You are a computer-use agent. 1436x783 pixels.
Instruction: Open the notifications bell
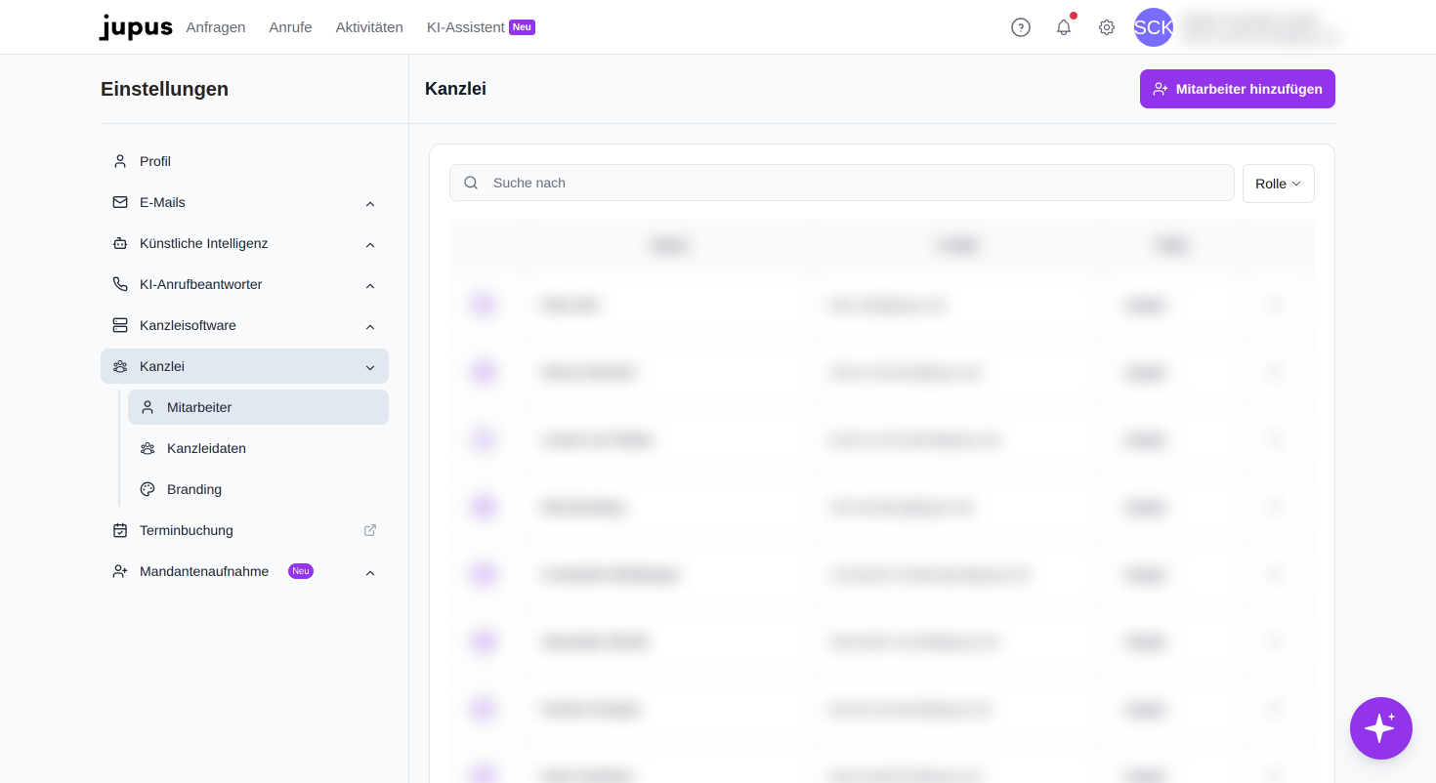[1064, 27]
